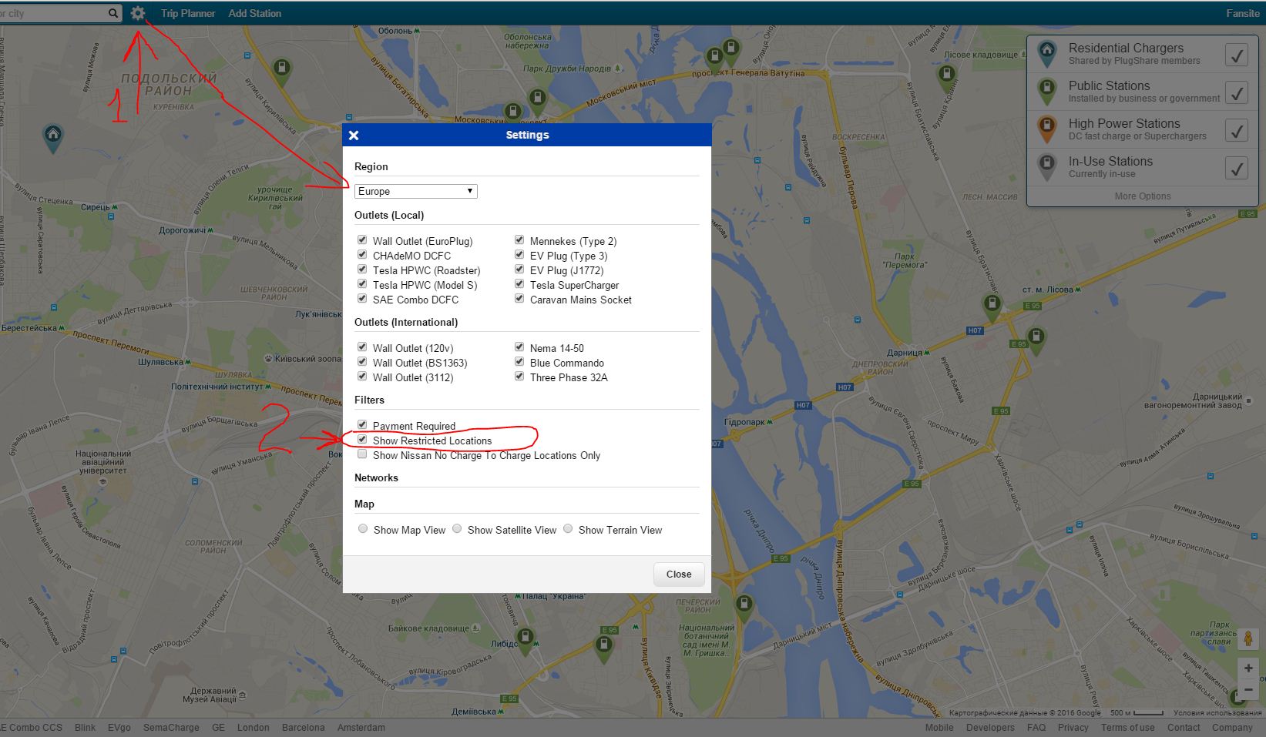The image size is (1266, 737).
Task: Open Trip Planner from top bar
Action: (x=188, y=13)
